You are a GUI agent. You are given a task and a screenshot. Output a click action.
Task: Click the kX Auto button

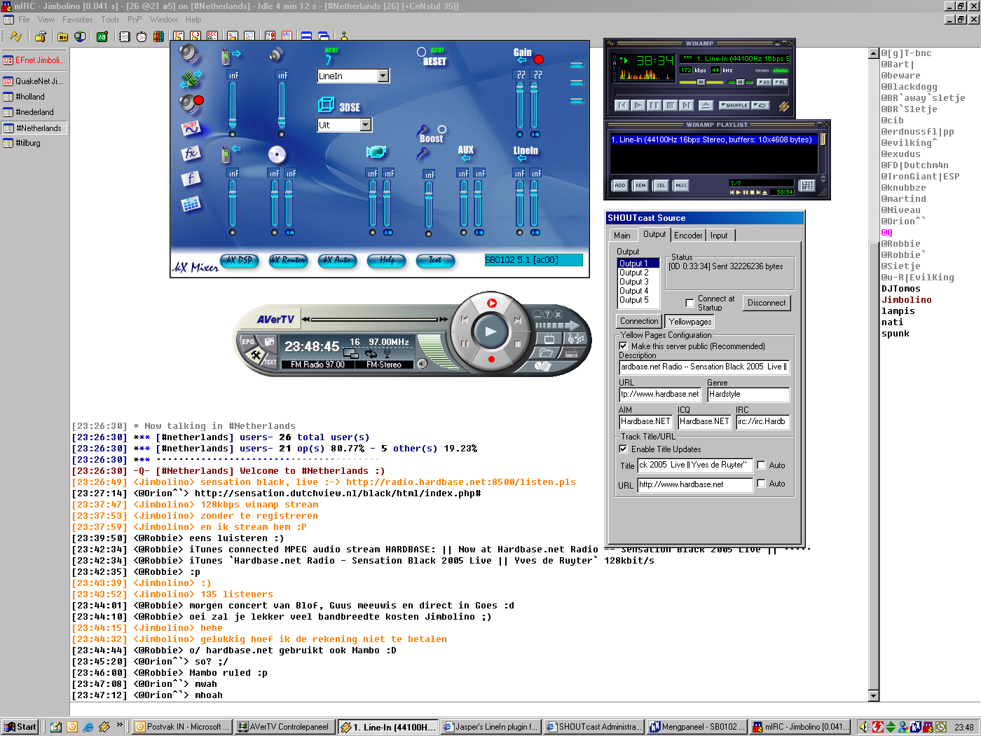point(337,260)
